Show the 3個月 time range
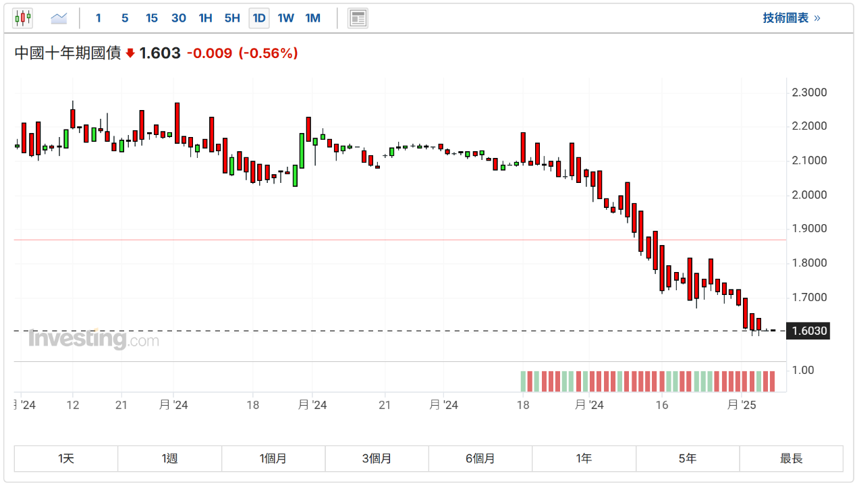Image resolution: width=857 pixels, height=486 pixels. pos(377,459)
